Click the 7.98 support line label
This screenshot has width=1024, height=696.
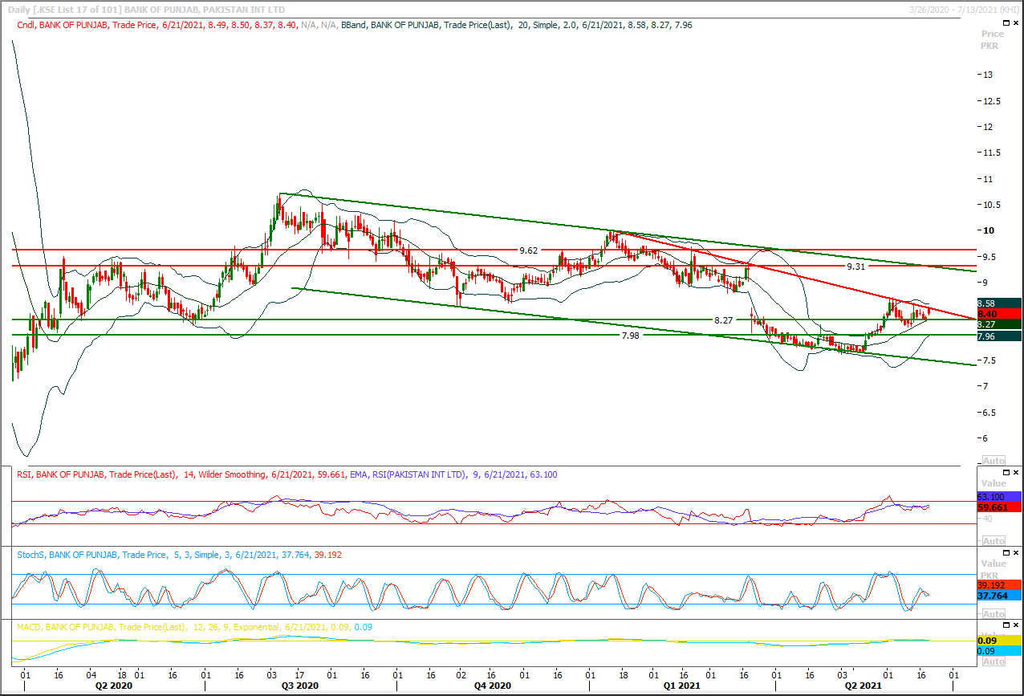630,336
